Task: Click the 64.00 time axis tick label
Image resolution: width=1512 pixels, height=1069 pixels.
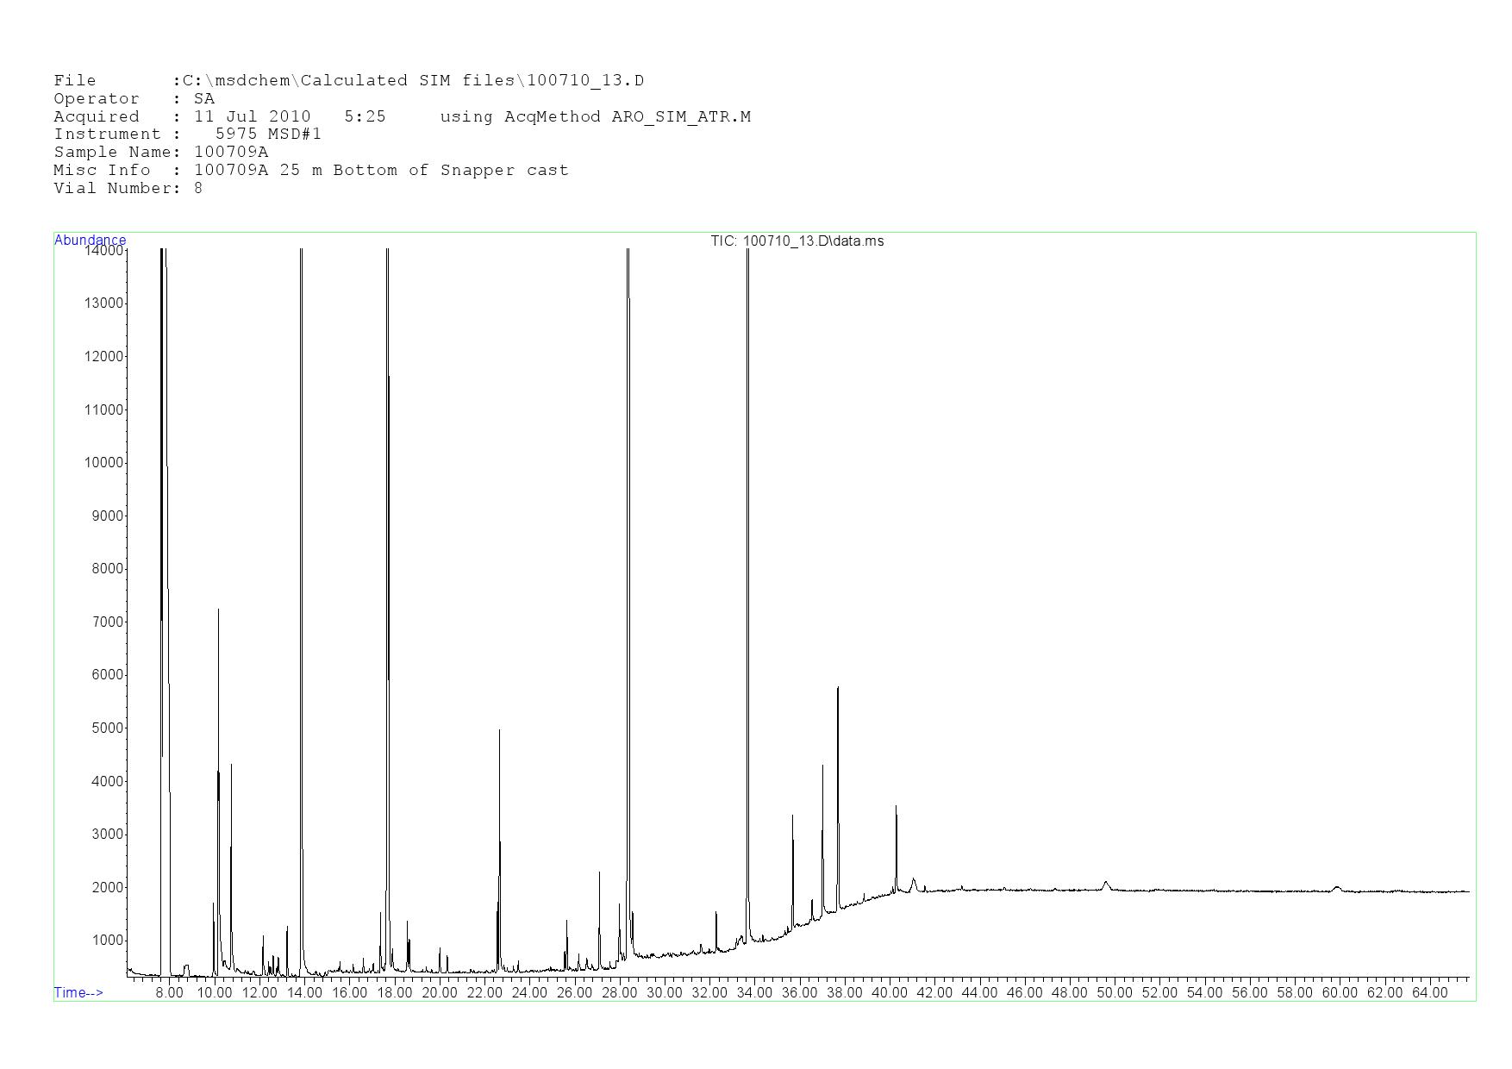Action: point(1429,993)
